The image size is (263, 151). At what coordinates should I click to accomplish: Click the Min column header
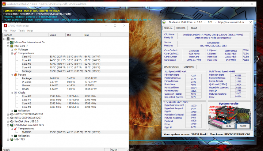74,35
